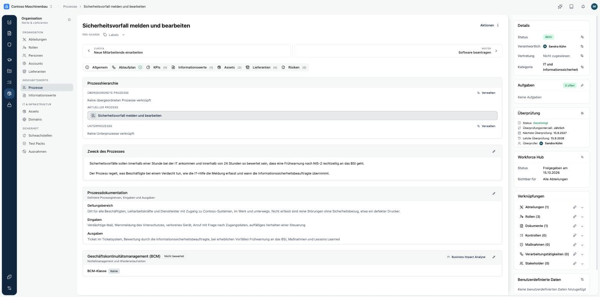Switch to the KPIs tab
The image size is (600, 297).
(x=157, y=67)
